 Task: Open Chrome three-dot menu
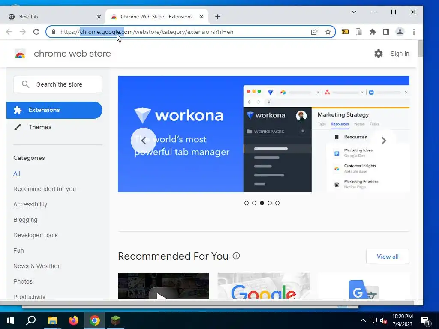pyautogui.click(x=414, y=32)
